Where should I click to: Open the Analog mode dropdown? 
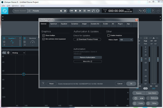[18, 53]
